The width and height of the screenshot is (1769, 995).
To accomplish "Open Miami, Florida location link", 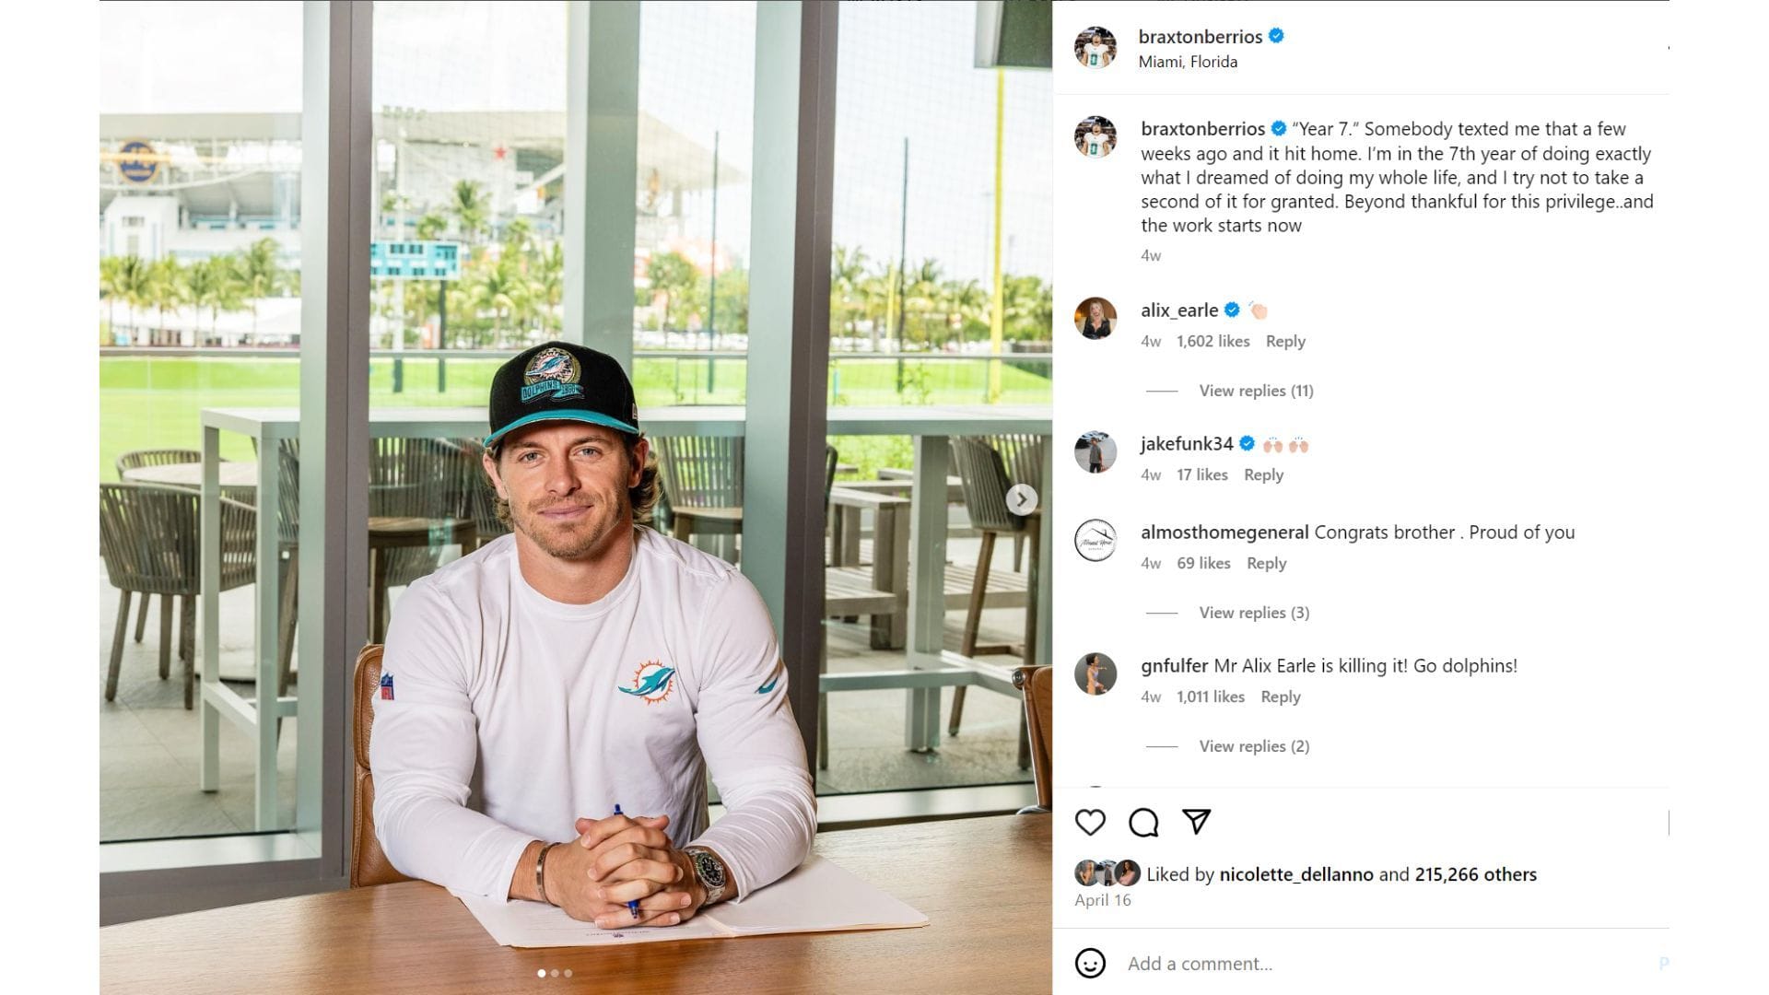I will (x=1188, y=62).
